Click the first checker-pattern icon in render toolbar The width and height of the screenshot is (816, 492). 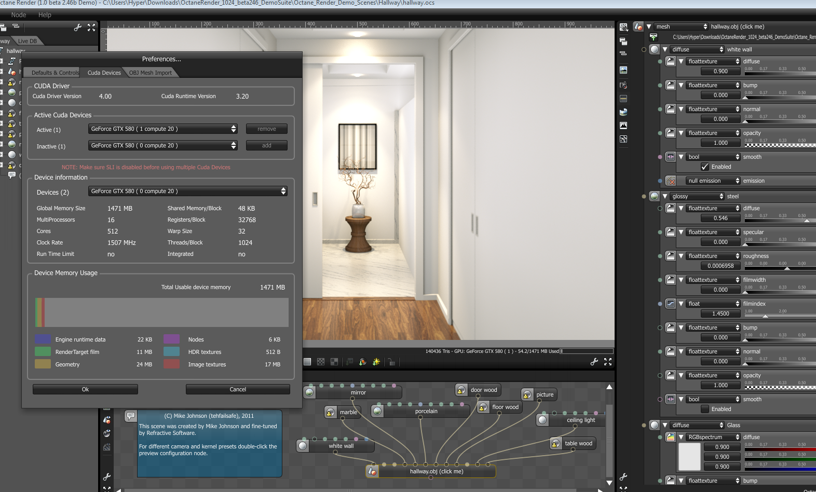(307, 362)
